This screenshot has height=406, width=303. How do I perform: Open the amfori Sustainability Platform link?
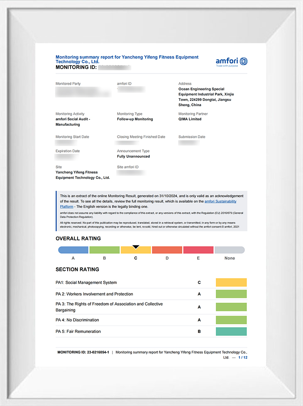[x=220, y=201]
